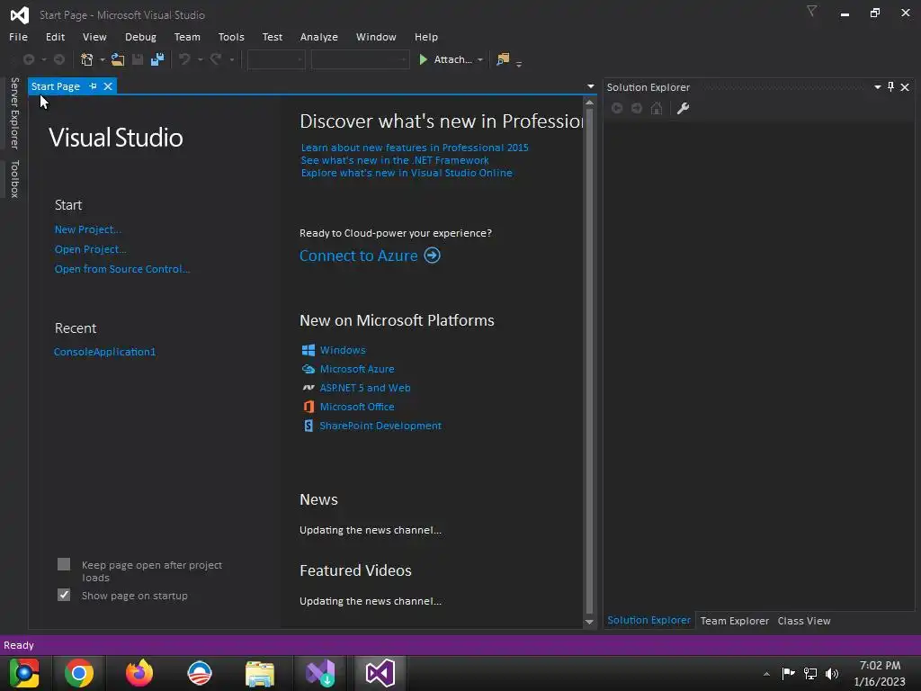Open the Solution Configurations combo box

coord(276,59)
